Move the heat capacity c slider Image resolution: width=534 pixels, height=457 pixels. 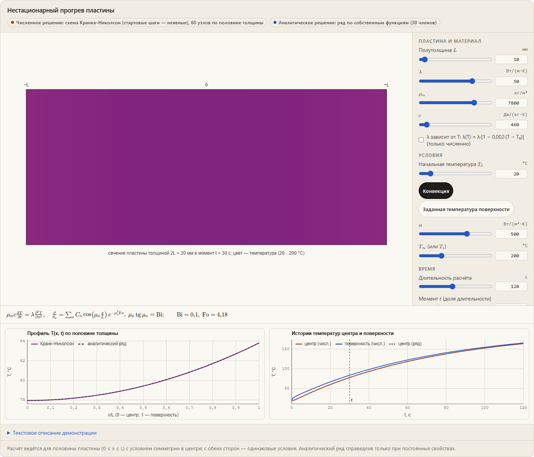[x=455, y=125]
